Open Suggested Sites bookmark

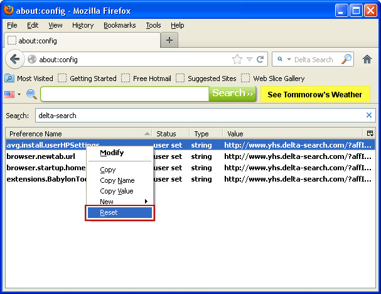[206, 79]
